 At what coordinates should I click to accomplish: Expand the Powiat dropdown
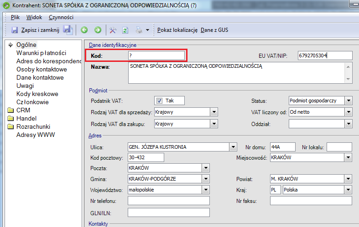(x=348, y=179)
